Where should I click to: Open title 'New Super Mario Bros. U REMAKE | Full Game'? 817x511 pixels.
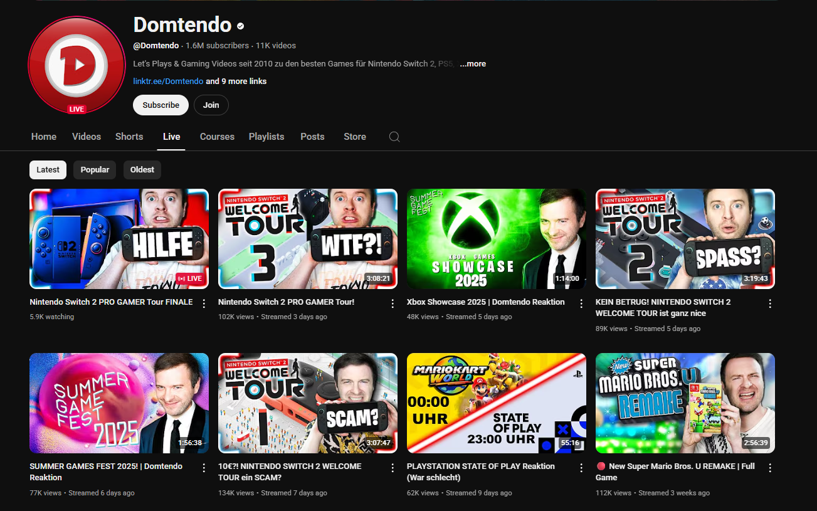(x=675, y=472)
